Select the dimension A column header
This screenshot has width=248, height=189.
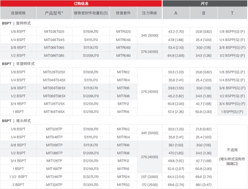(176, 13)
